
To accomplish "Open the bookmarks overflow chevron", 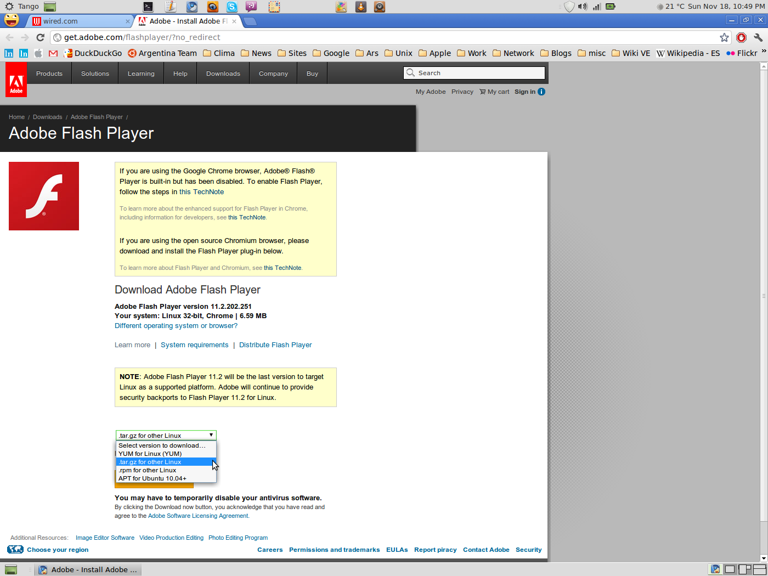I will (x=764, y=52).
